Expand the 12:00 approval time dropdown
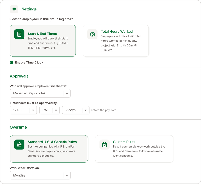201x184 pixels. (x=23, y=110)
